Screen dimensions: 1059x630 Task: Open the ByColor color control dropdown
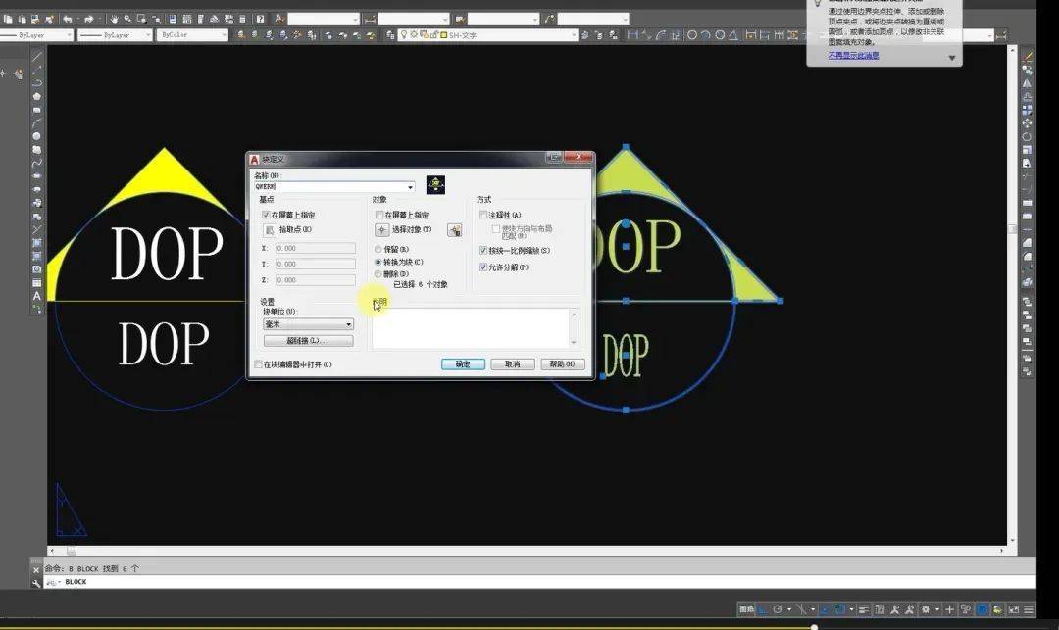tap(192, 35)
